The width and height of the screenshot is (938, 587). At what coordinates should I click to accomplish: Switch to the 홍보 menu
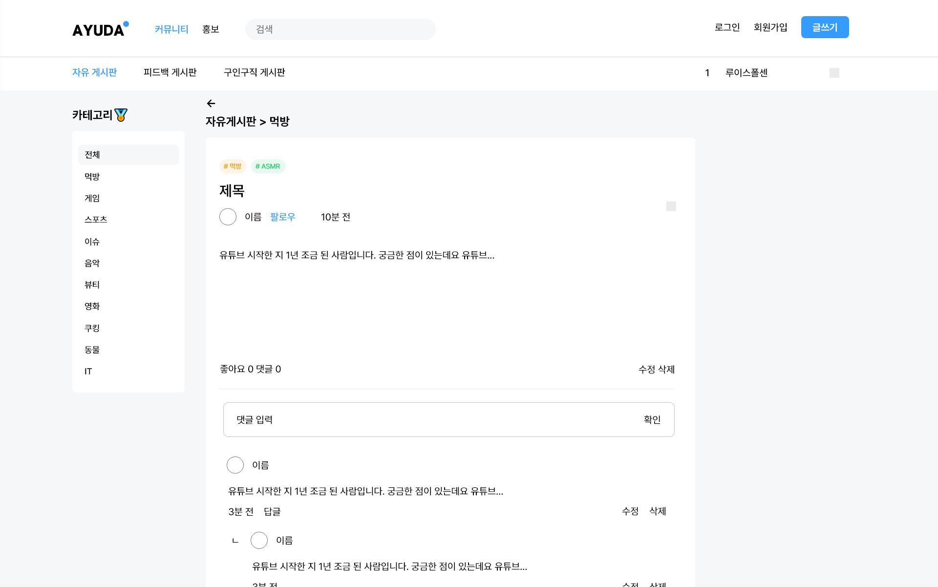click(x=211, y=29)
